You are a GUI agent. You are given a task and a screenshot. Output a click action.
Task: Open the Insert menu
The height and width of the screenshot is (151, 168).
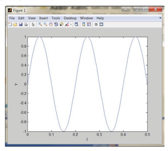(x=44, y=18)
